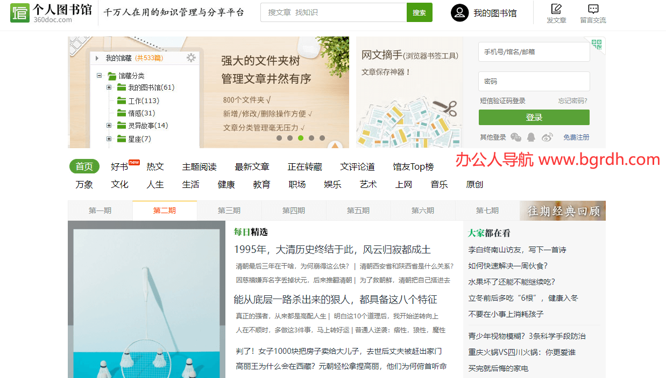Click the phone number login input field

tap(533, 52)
